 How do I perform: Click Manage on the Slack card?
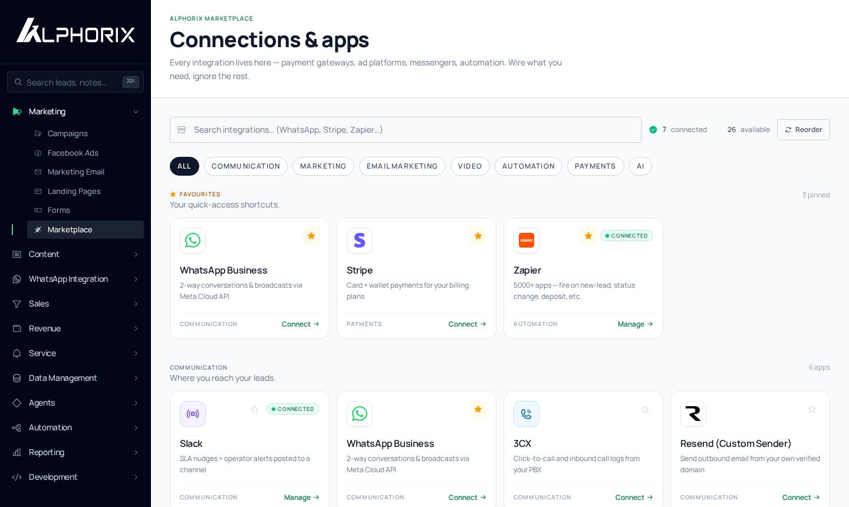pyautogui.click(x=302, y=498)
